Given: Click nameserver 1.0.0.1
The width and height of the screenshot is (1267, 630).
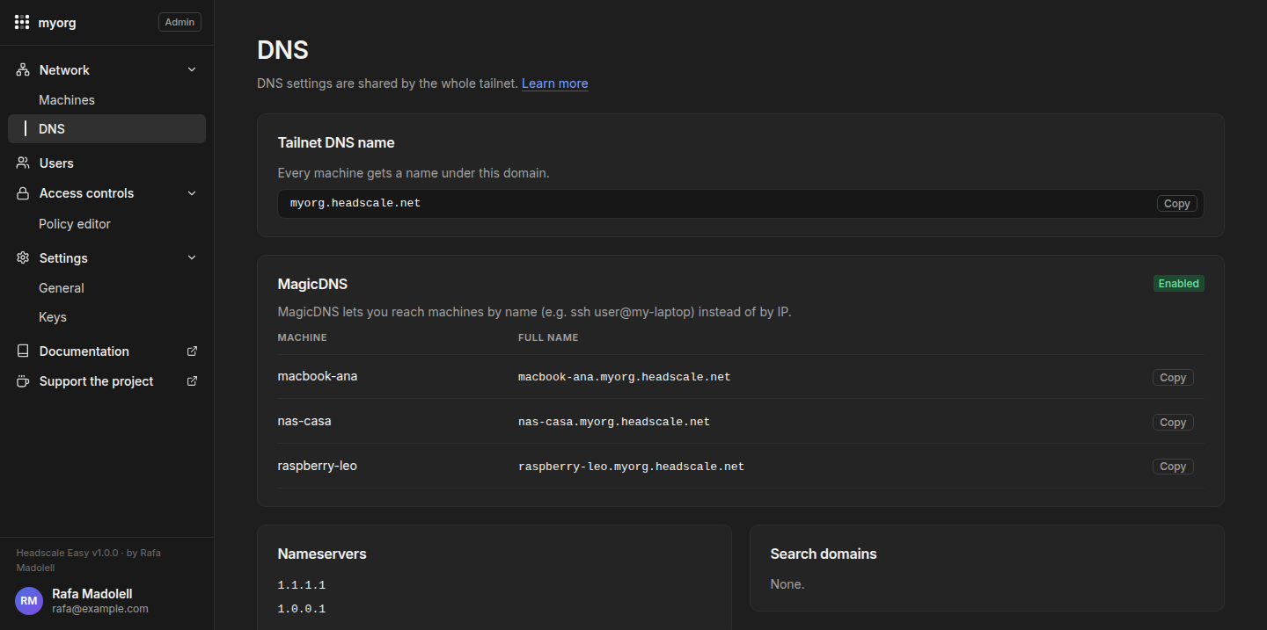Looking at the screenshot, I should tap(302, 609).
